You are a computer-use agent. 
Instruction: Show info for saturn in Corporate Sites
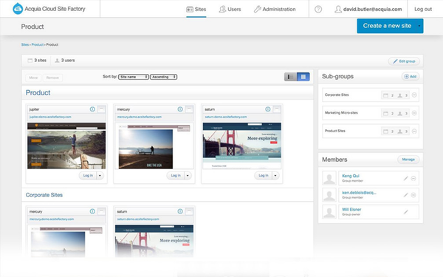pyautogui.click(x=180, y=211)
